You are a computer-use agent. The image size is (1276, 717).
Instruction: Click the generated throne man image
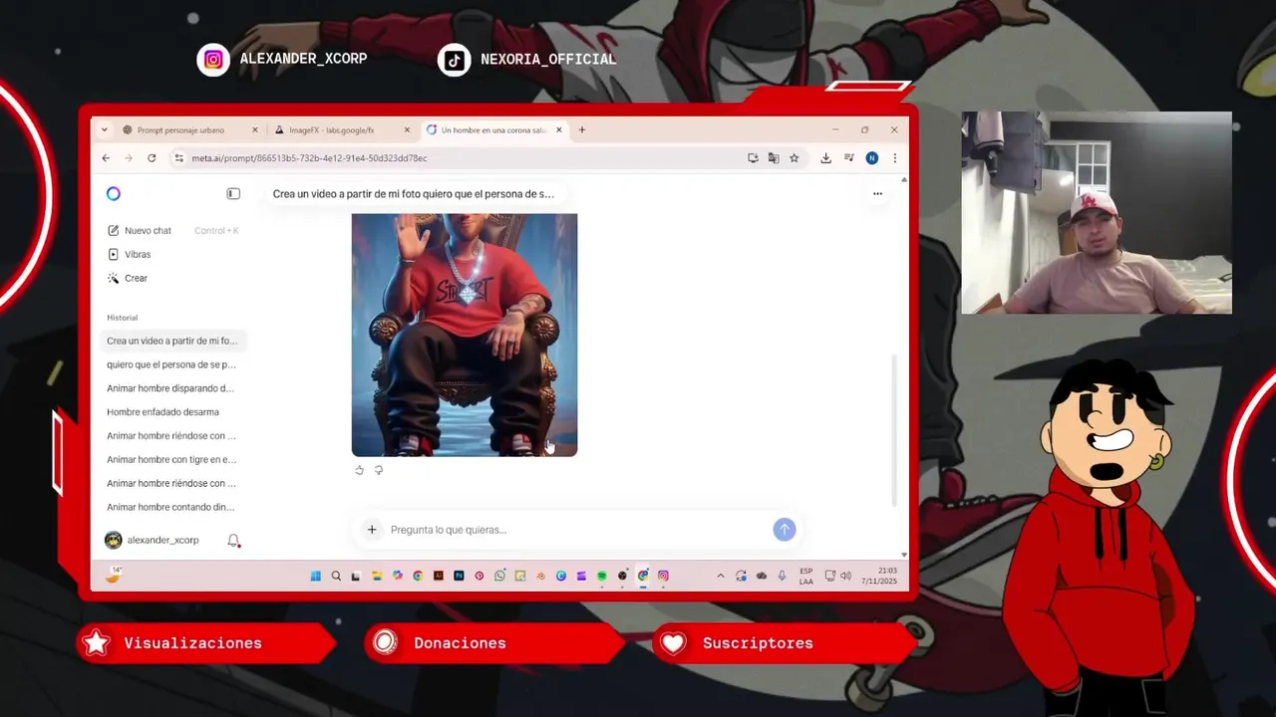[x=465, y=335]
